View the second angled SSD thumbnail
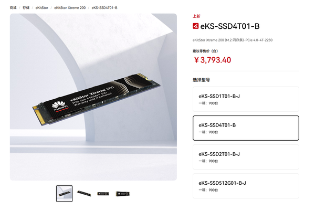The width and height of the screenshot is (315, 211). [x=84, y=194]
